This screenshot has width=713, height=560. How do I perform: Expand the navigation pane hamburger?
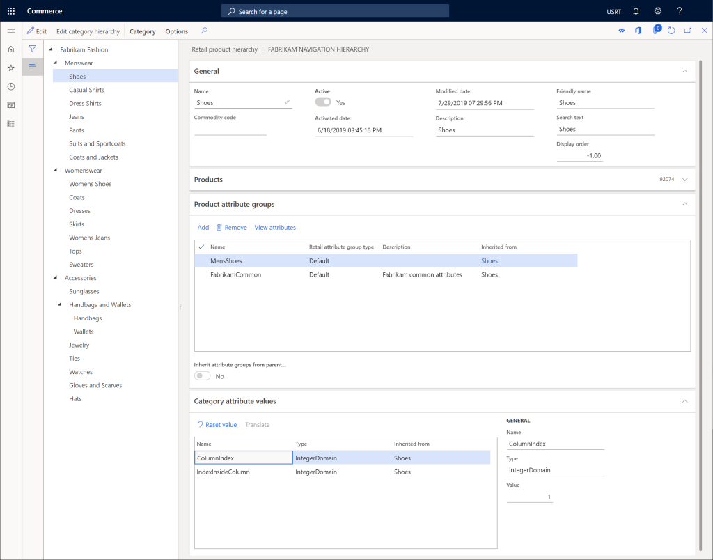pos(11,31)
